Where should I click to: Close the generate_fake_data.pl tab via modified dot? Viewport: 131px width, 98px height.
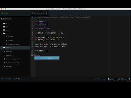click(x=47, y=13)
